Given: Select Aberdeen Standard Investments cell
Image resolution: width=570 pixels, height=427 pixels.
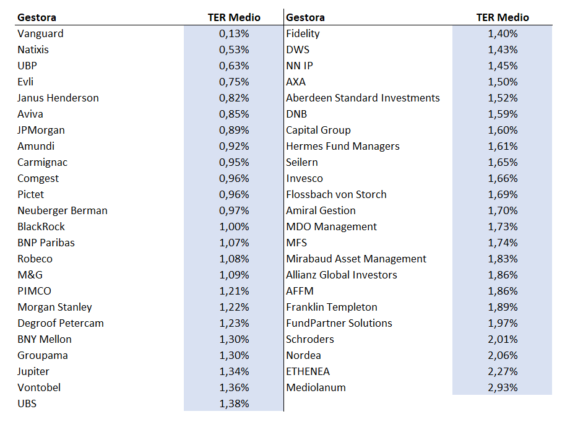Looking at the screenshot, I should [x=363, y=98].
